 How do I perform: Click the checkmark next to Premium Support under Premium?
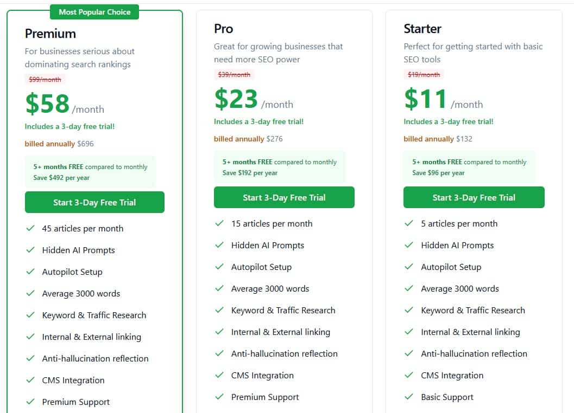tap(30, 402)
